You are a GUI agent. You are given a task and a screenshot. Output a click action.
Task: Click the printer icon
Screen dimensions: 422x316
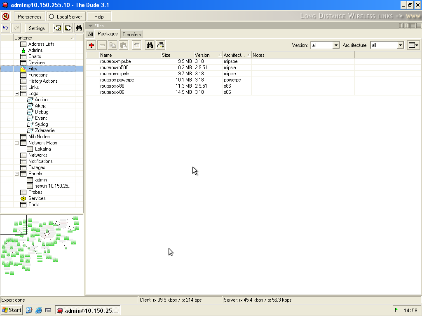pyautogui.click(x=161, y=45)
